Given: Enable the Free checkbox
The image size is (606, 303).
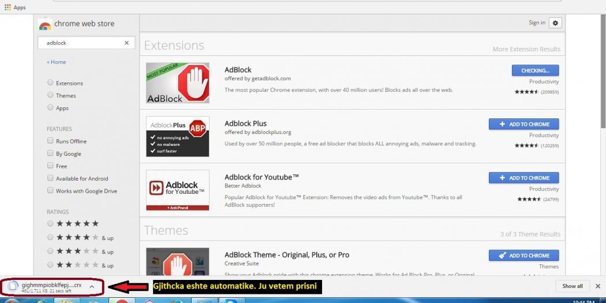Looking at the screenshot, I should click(x=50, y=166).
